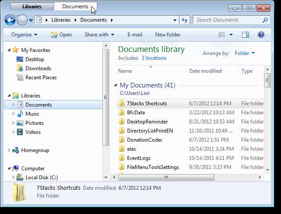Viewport: 281px width, 214px height.
Task: Click Libraries in the address breadcrumb
Action: tap(61, 20)
